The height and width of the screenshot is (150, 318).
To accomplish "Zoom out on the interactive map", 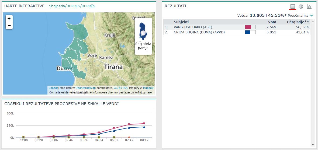I will click(9, 26).
